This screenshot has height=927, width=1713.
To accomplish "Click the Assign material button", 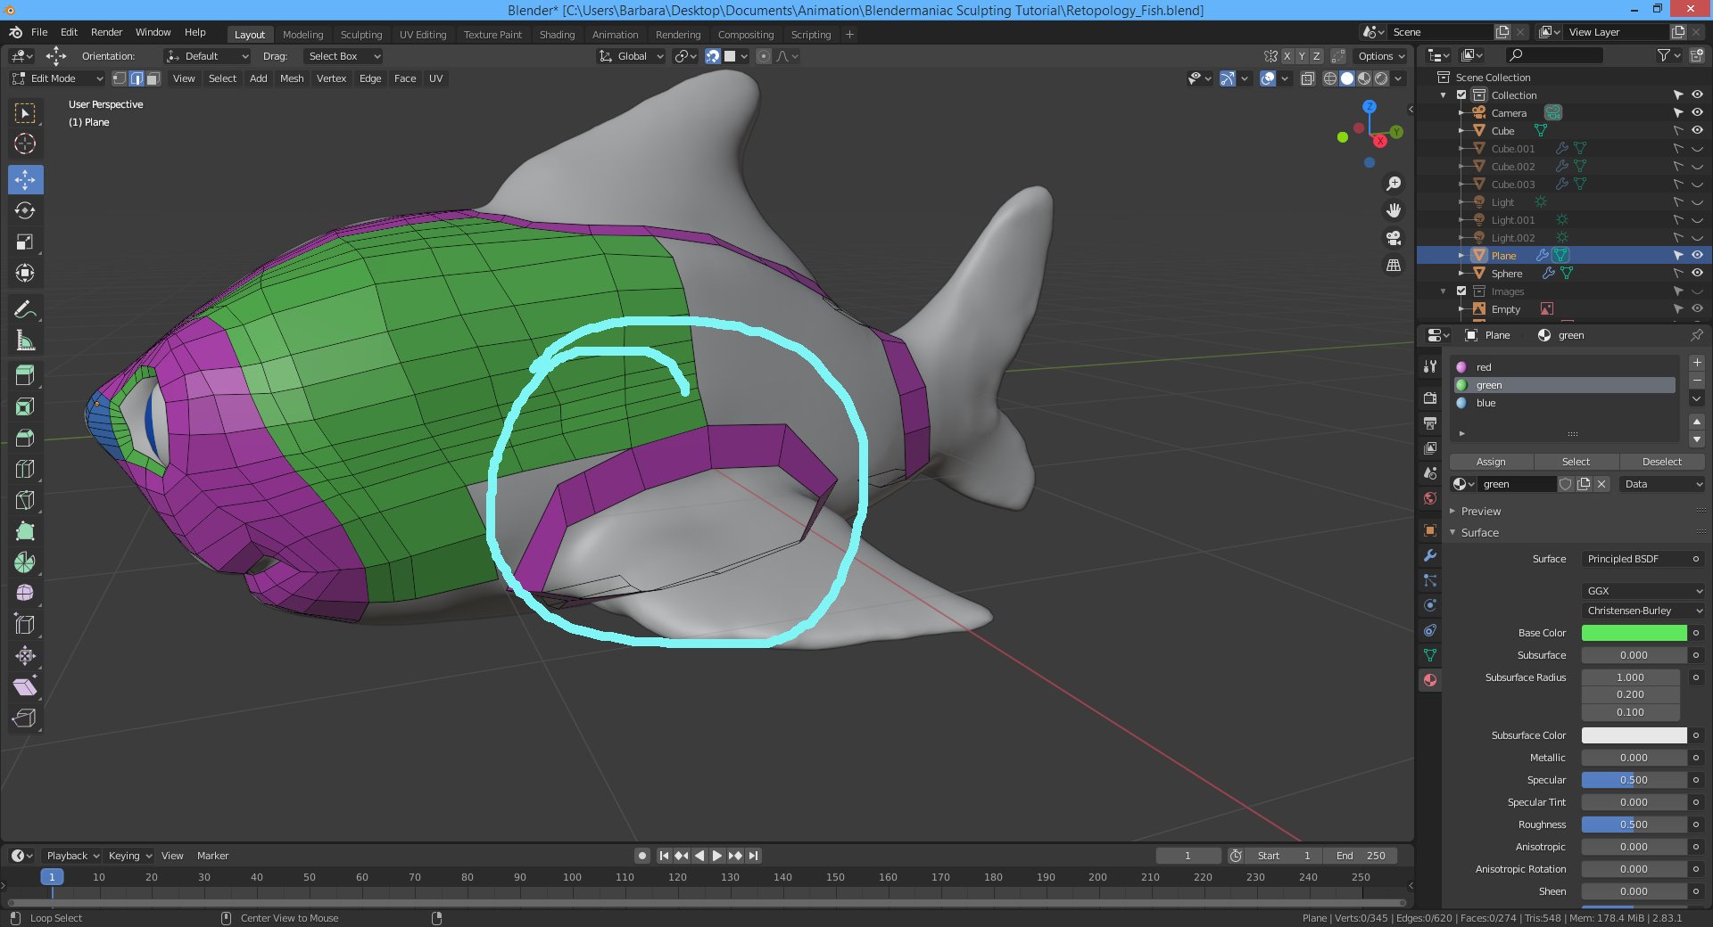I will (1490, 462).
